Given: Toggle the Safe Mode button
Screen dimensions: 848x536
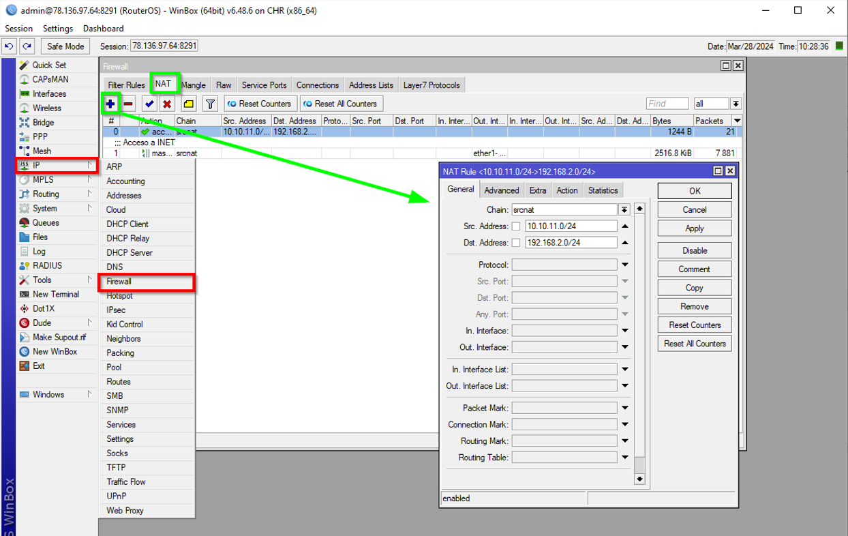Looking at the screenshot, I should [x=65, y=46].
